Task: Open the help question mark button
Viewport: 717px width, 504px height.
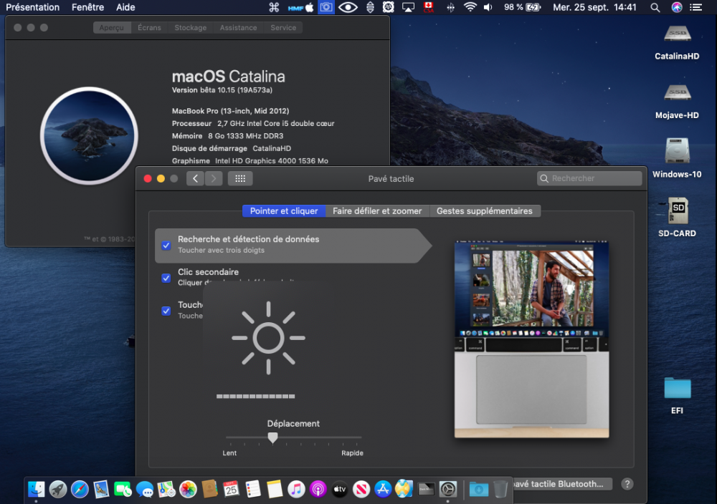Action: tap(627, 484)
